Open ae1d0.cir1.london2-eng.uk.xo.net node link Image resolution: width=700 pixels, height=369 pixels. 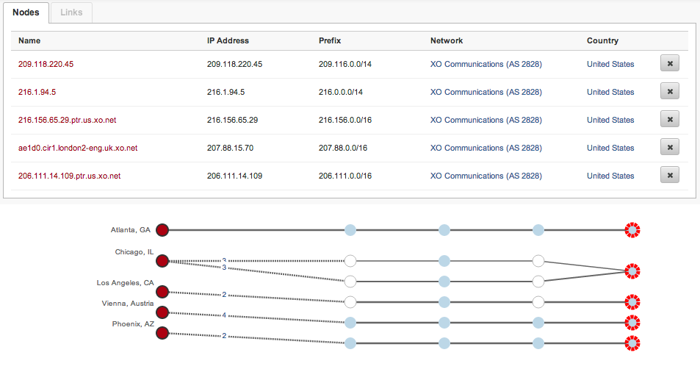pos(78,148)
